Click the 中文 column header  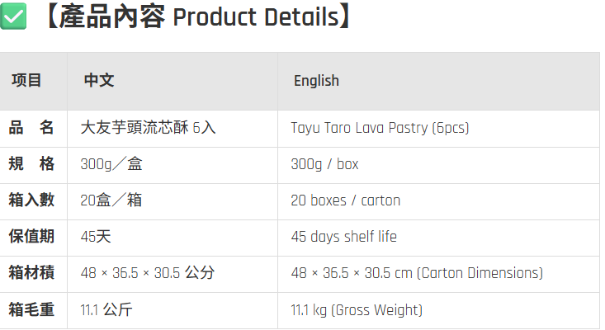99,81
